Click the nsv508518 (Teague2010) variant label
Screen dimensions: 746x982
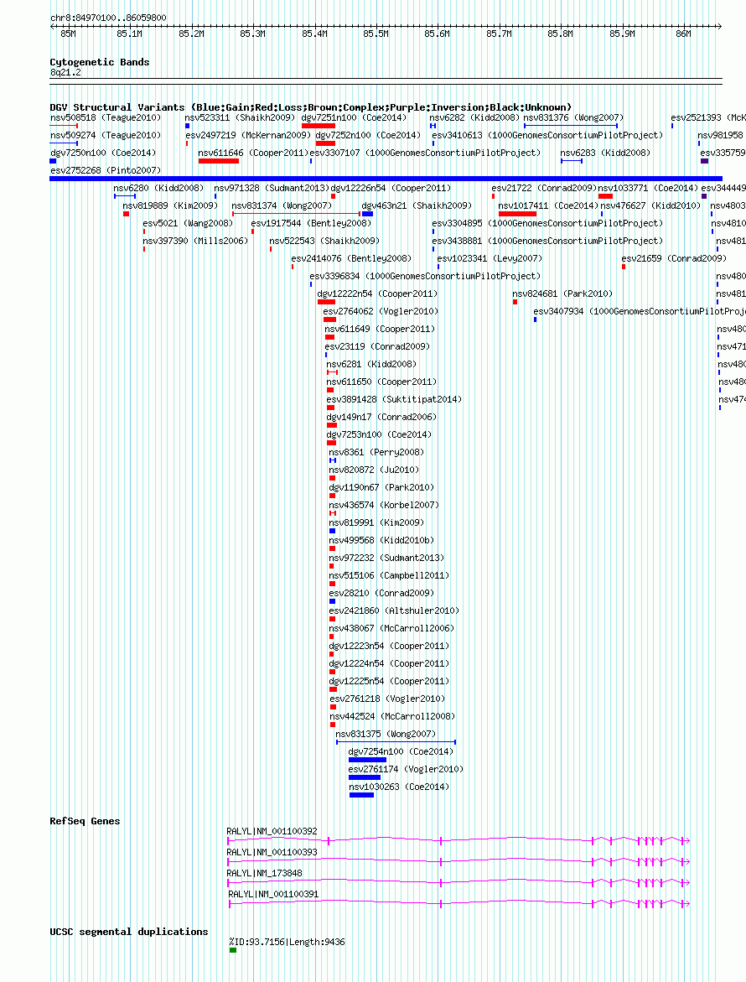tap(105, 117)
